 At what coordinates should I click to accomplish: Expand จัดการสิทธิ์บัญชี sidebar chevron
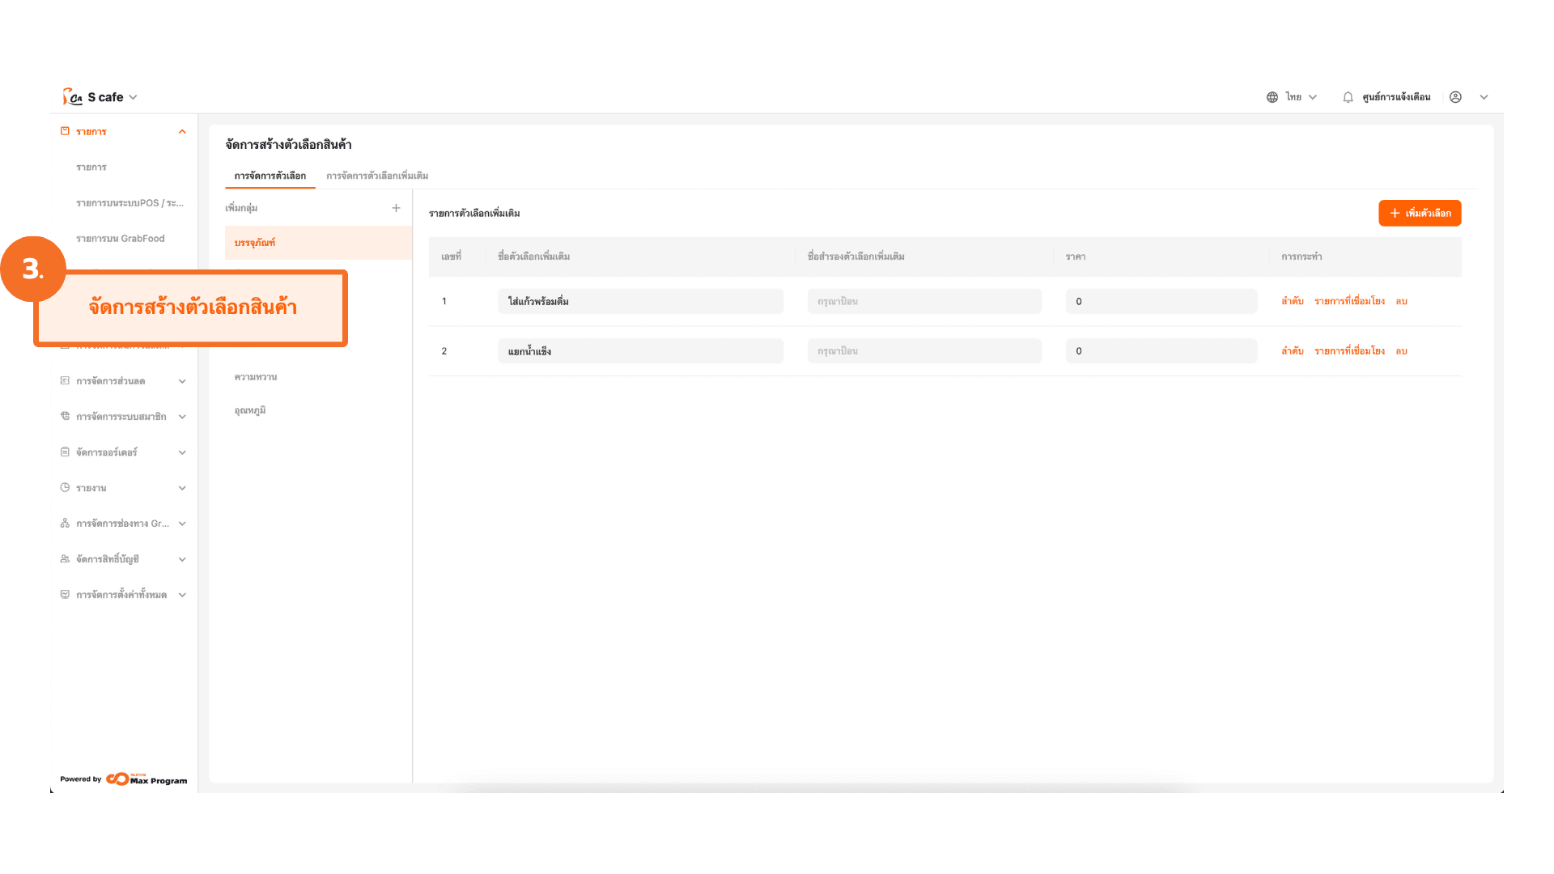182,559
